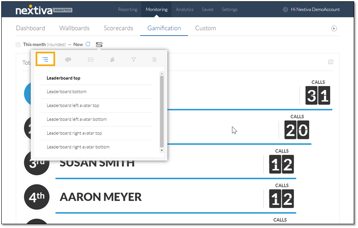Open the gear icon by account name
The width and height of the screenshot is (358, 228).
point(285,10)
